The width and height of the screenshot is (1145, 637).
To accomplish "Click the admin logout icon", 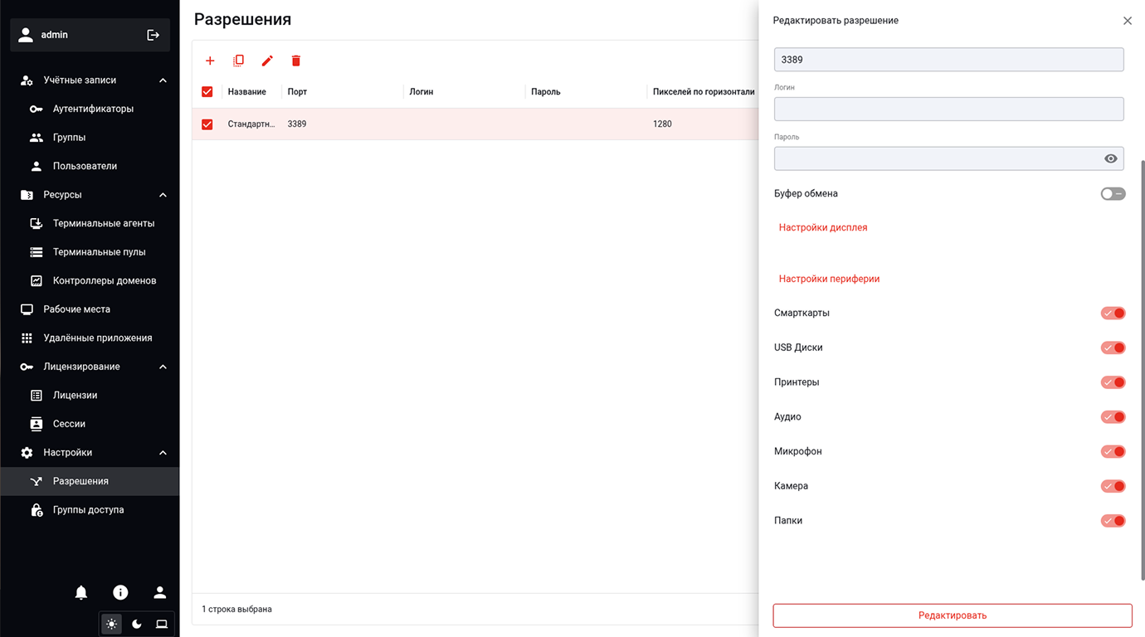I will (x=153, y=35).
